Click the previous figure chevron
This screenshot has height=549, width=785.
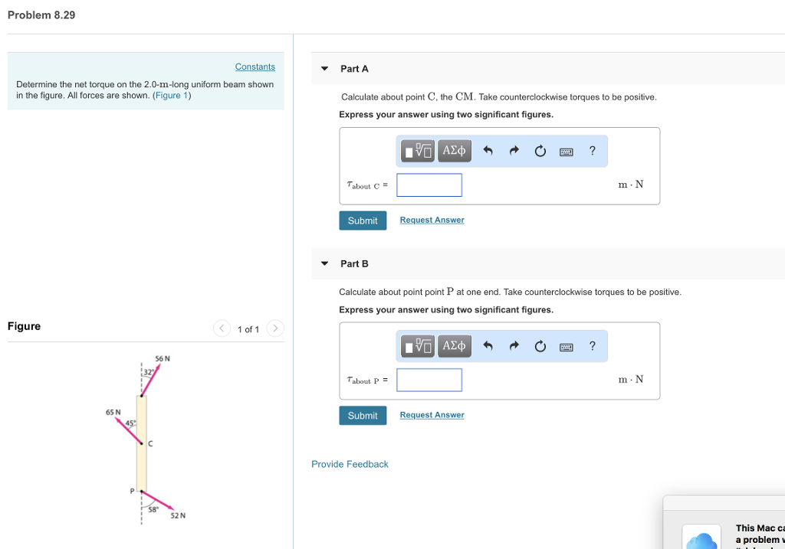221,328
